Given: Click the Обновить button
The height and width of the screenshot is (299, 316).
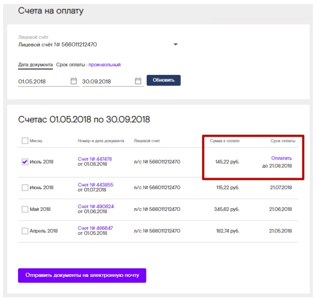Looking at the screenshot, I should pos(164,80).
